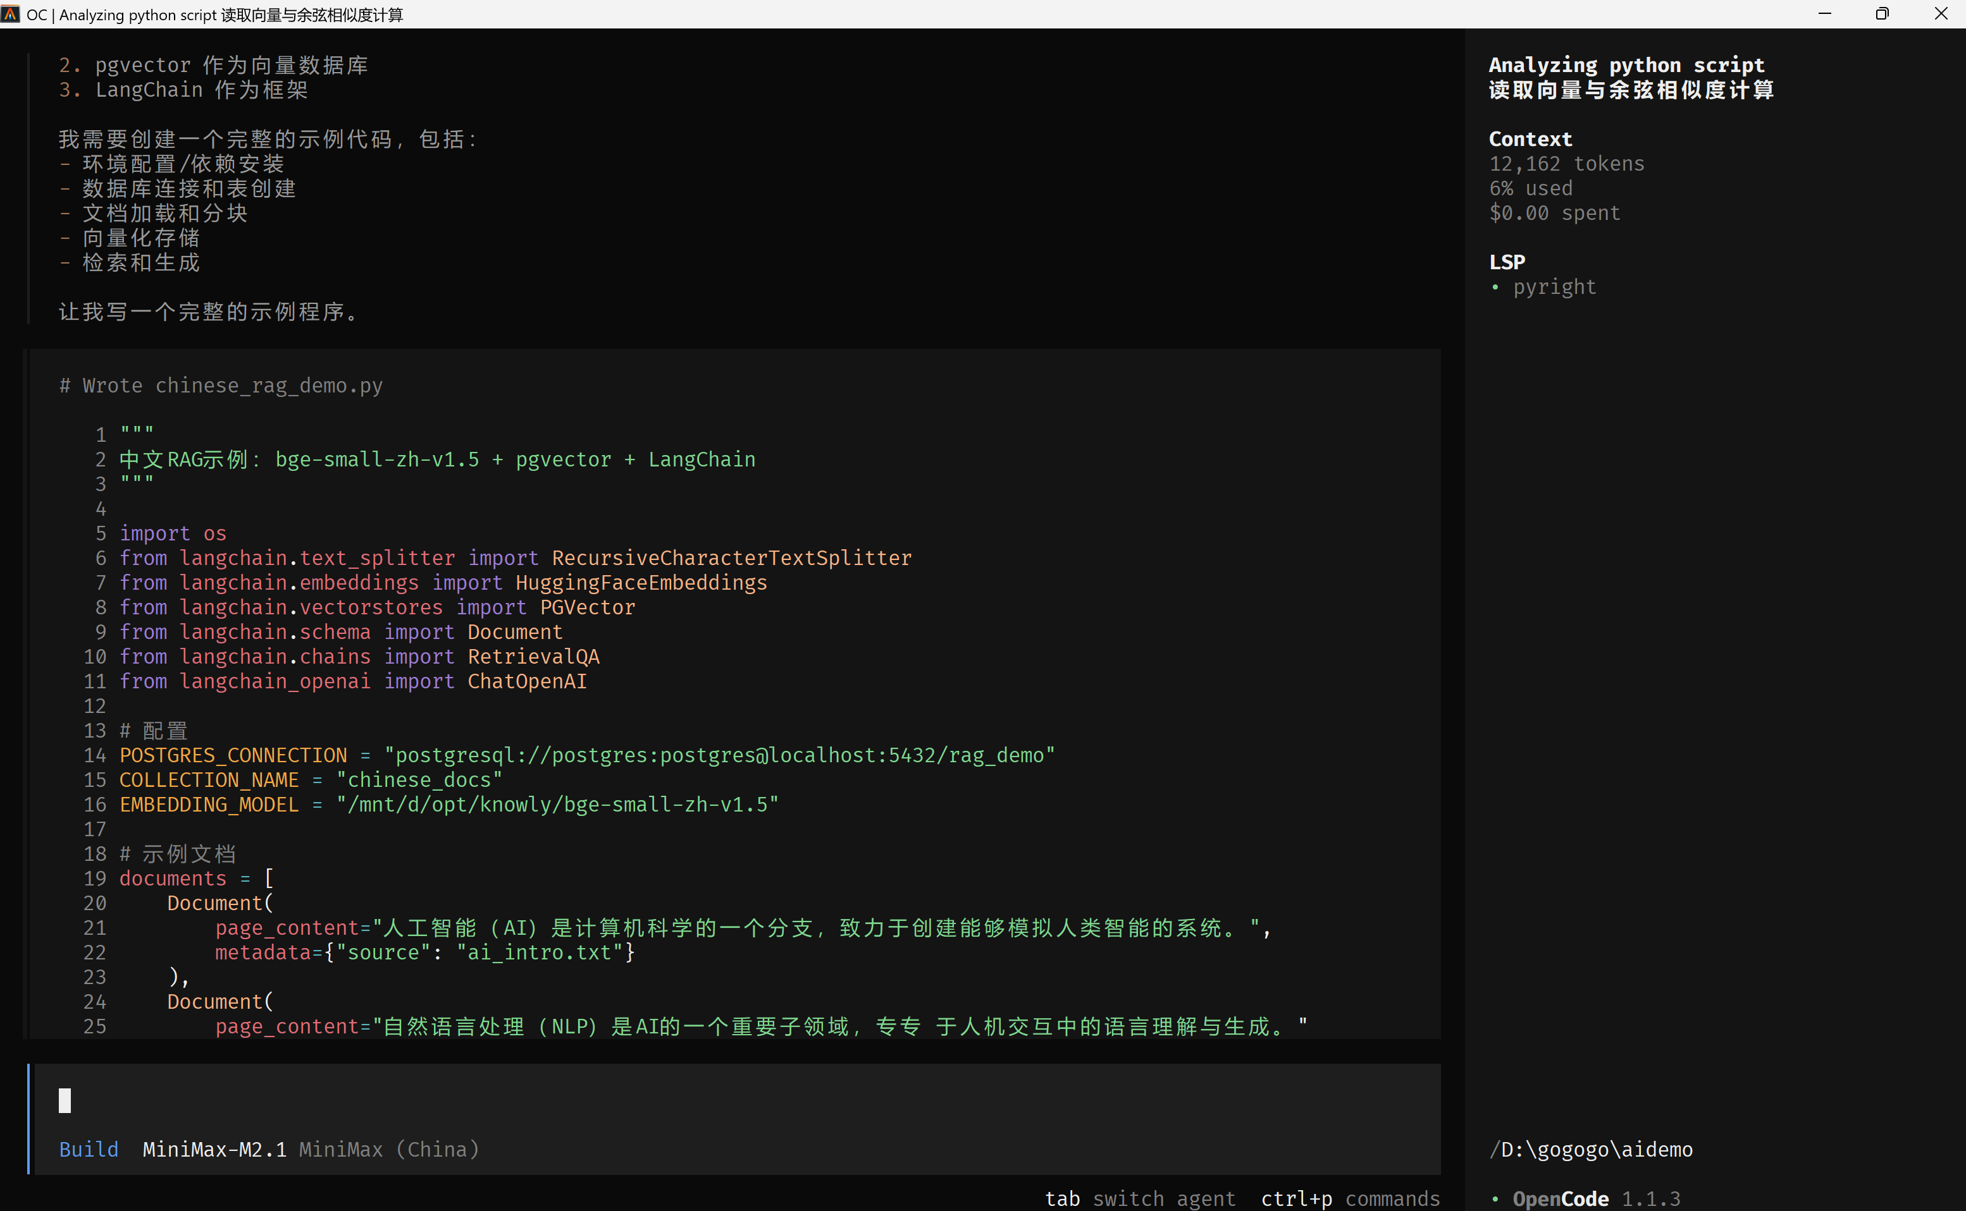Click the OpenCode logo in the title bar

11,14
